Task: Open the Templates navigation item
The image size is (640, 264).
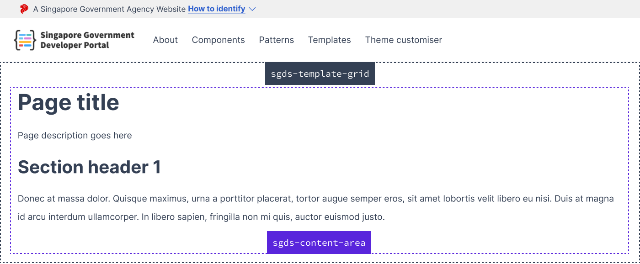Action: (330, 40)
